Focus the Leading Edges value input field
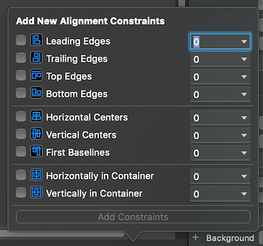Viewport: 263px width, 246px height. point(220,42)
